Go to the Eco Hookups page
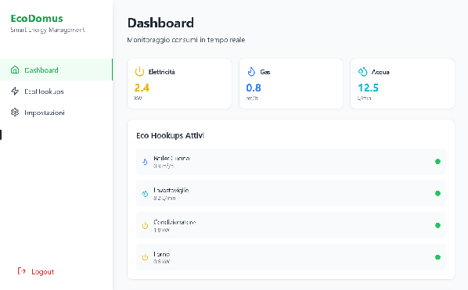Viewport: 468px width, 290px height. tap(56, 91)
